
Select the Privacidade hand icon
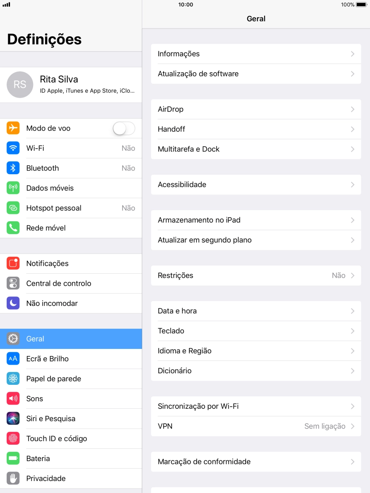(13, 478)
